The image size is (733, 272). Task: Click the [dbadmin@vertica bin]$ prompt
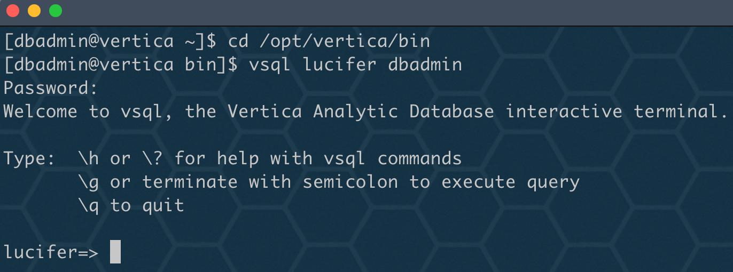pyautogui.click(x=121, y=65)
